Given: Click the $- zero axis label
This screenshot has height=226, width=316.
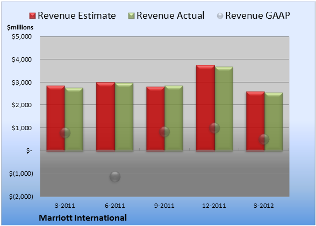Looking at the screenshot, I should pyautogui.click(x=29, y=150).
